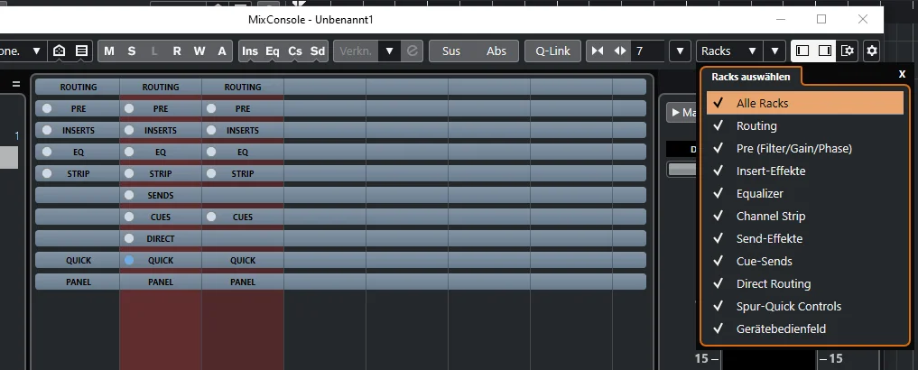Toggle Direct Routing rack entry
Image resolution: width=918 pixels, height=370 pixels.
(x=805, y=283)
